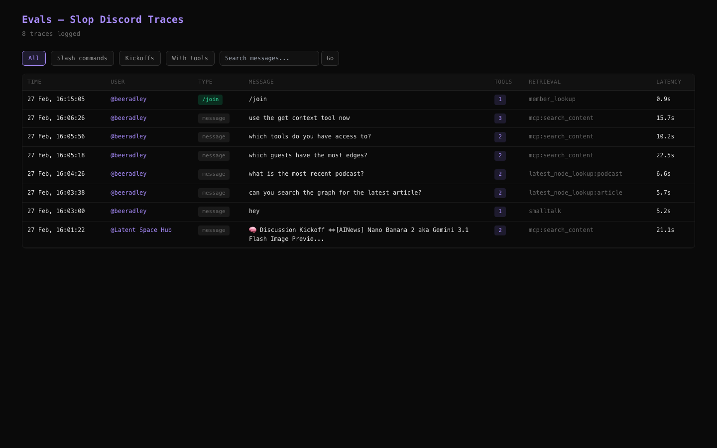Open trace 'what is the most recent podcast?'
The image size is (717, 448).
coord(306,174)
